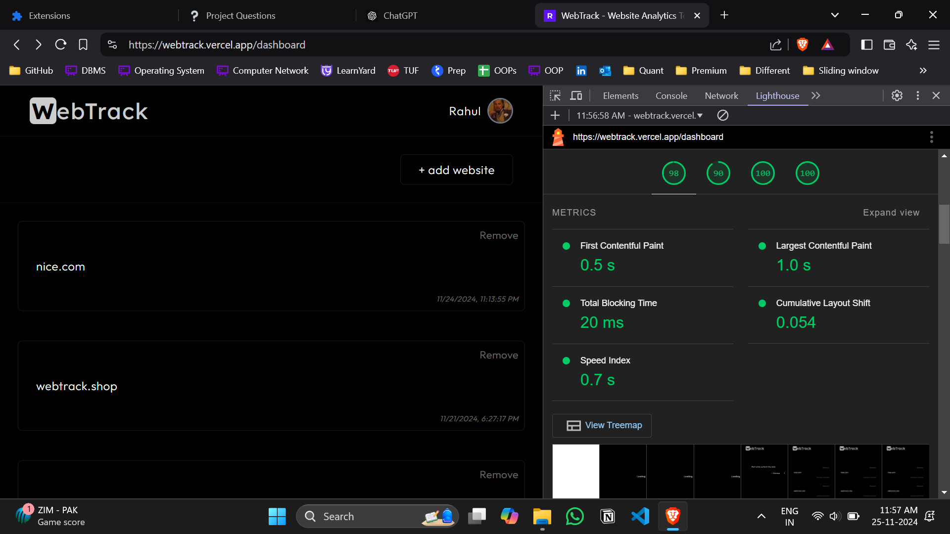
Task: Open the Lighthouse report selector dropdown
Action: click(639, 115)
